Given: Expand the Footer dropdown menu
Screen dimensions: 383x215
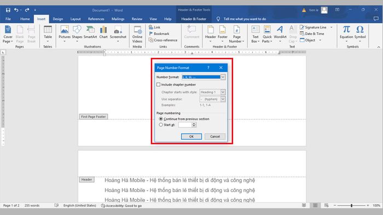Looking at the screenshot, I should click(223, 34).
